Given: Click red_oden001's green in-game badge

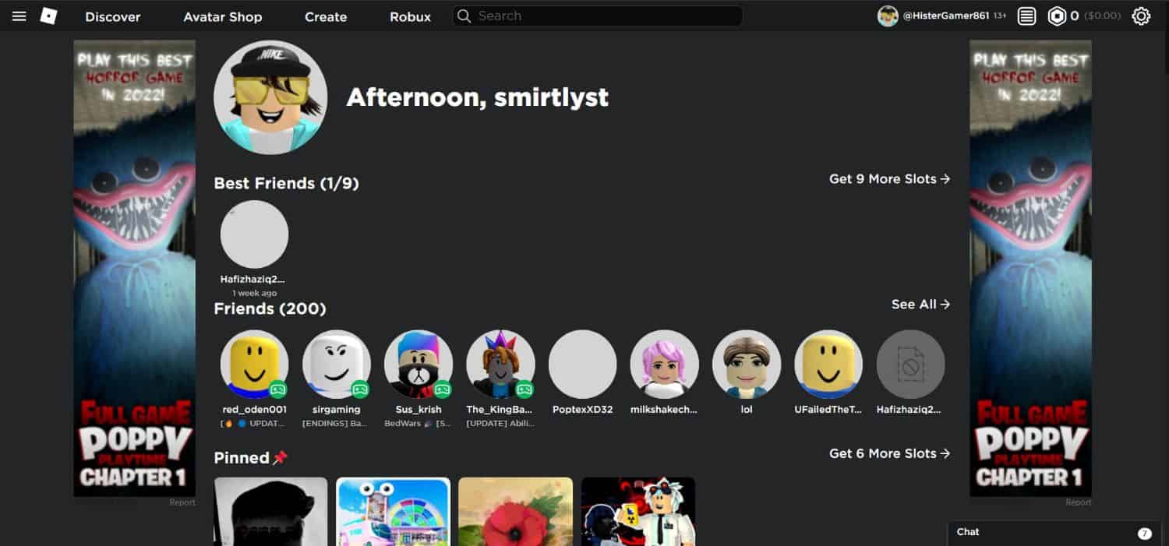Looking at the screenshot, I should pyautogui.click(x=278, y=389).
